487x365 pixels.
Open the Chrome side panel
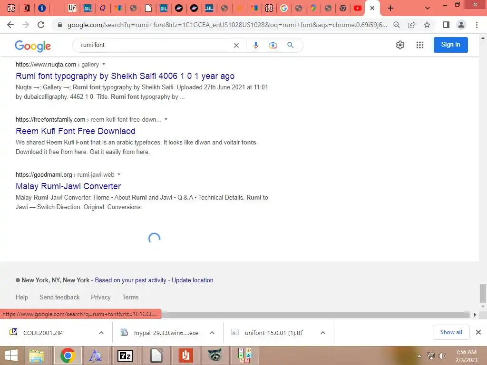[446, 25]
